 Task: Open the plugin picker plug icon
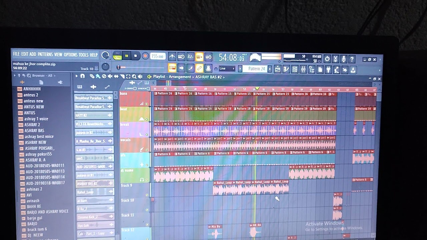(x=328, y=70)
